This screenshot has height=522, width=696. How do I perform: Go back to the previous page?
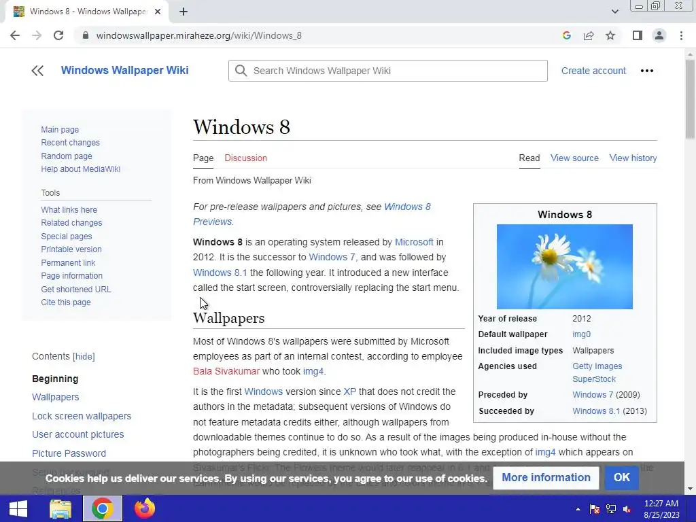[15, 35]
